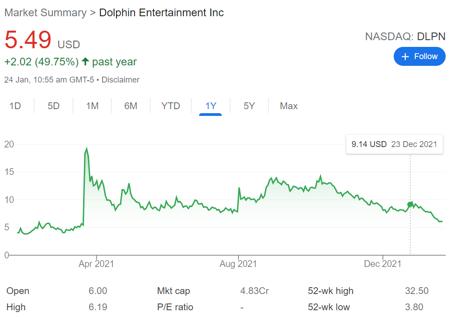Click the 5.49 current price
Viewport: 461px width, 317px height.
pyautogui.click(x=28, y=40)
